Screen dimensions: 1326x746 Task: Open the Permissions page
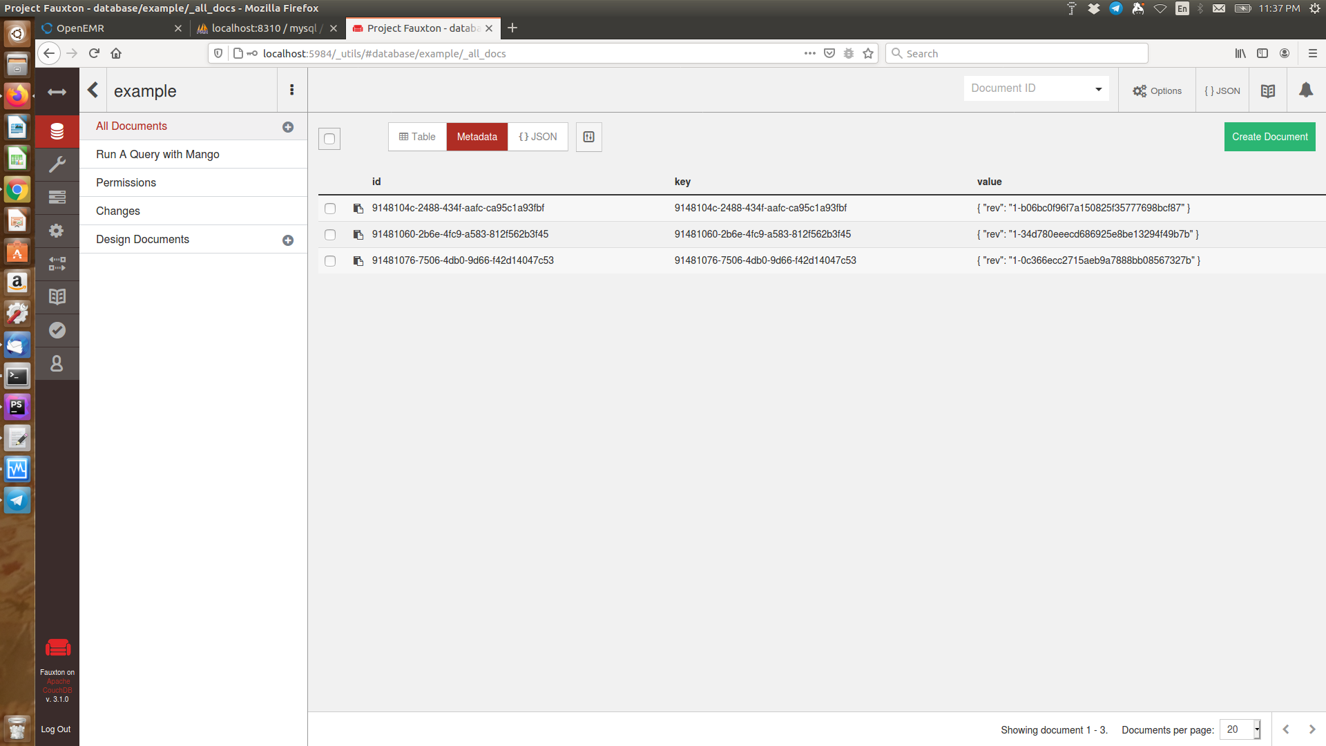[x=125, y=182]
